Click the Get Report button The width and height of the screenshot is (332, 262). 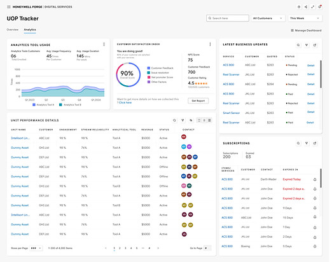point(198,100)
